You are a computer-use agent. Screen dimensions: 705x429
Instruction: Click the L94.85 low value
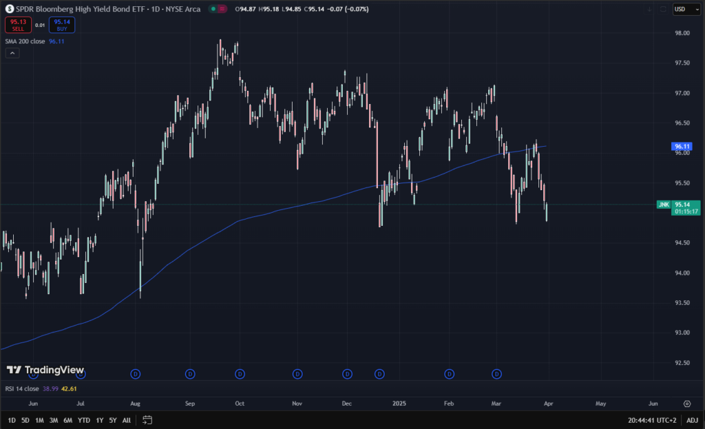point(291,9)
